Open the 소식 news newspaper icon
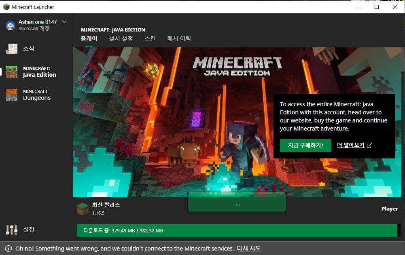This screenshot has height=255, width=405. pos(12,49)
